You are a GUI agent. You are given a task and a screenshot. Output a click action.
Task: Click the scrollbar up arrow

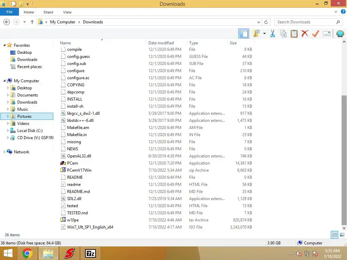(x=344, y=42)
